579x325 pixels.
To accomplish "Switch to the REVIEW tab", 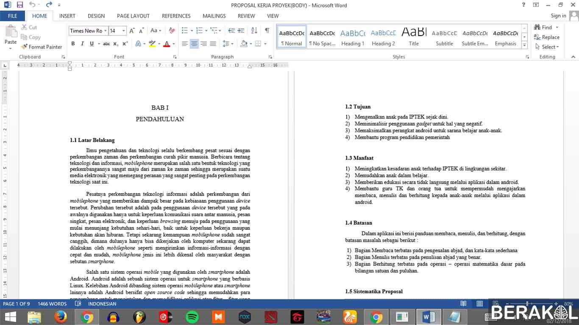I will coord(246,16).
